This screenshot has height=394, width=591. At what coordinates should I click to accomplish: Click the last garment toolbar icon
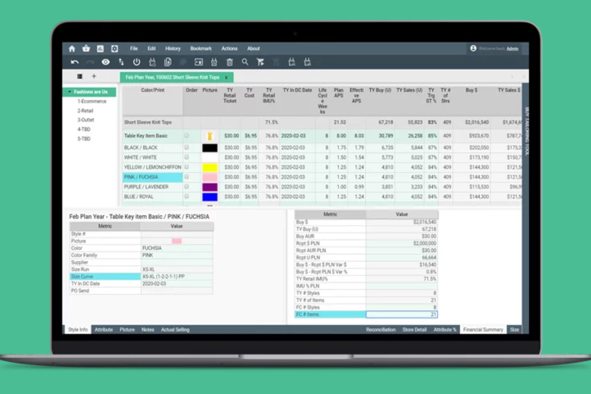(307, 62)
